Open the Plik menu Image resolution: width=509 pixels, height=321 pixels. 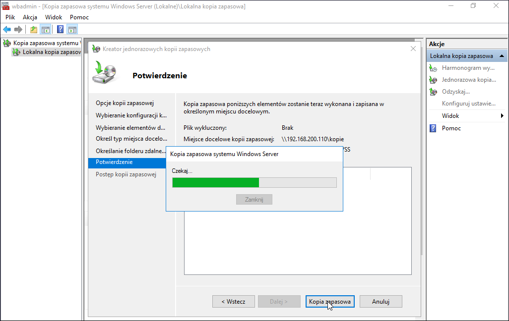(x=10, y=17)
